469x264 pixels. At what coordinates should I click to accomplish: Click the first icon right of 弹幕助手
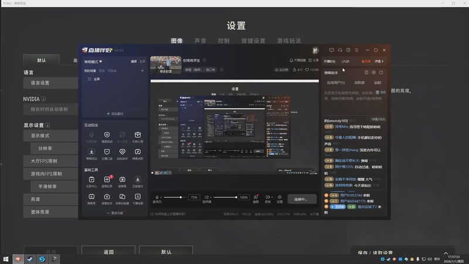[366, 72]
